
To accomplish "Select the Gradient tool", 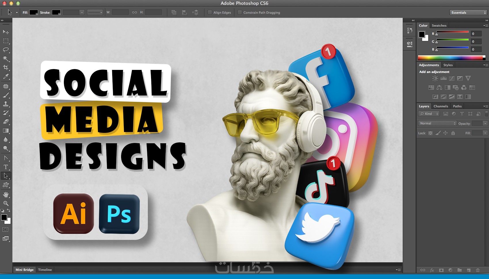I will (x=6, y=131).
